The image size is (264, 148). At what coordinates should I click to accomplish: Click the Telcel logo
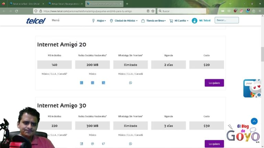pyautogui.click(x=36, y=21)
